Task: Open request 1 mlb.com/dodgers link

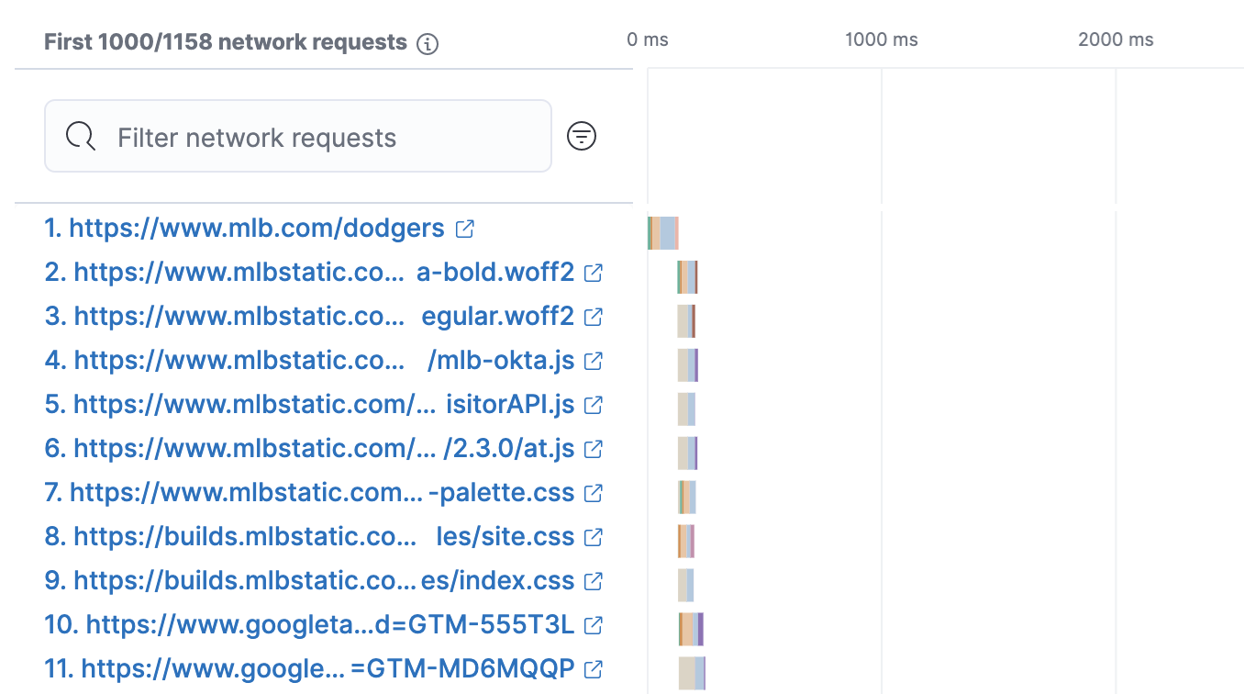Action: (244, 229)
